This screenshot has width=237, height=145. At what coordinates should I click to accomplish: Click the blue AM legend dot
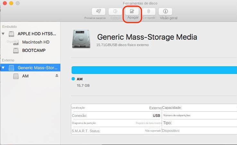coord(73,79)
